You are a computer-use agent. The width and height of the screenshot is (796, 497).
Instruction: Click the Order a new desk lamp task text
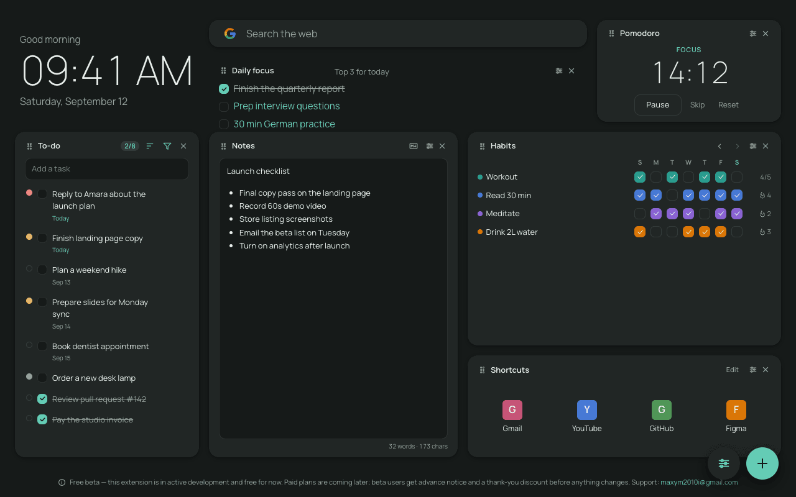[x=94, y=378]
